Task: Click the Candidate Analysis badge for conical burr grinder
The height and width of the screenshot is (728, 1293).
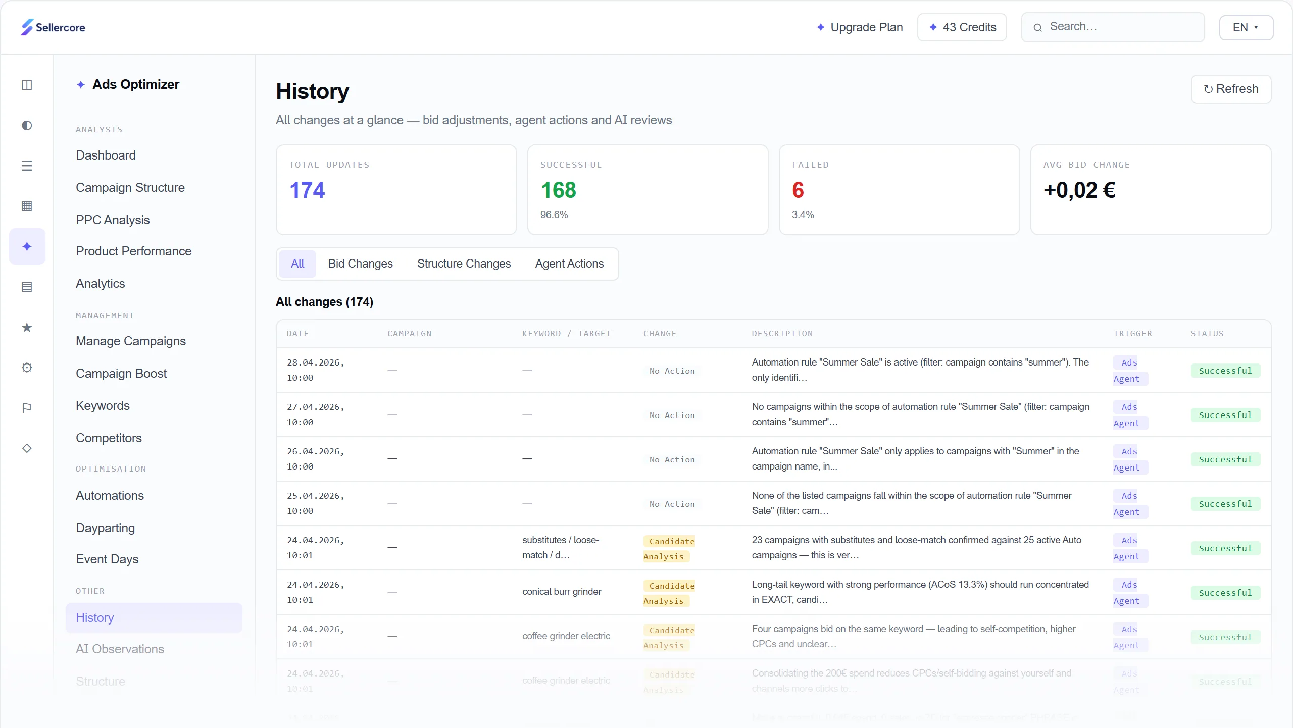Action: click(x=669, y=593)
